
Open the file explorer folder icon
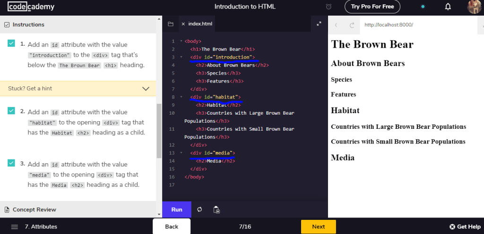click(x=171, y=24)
